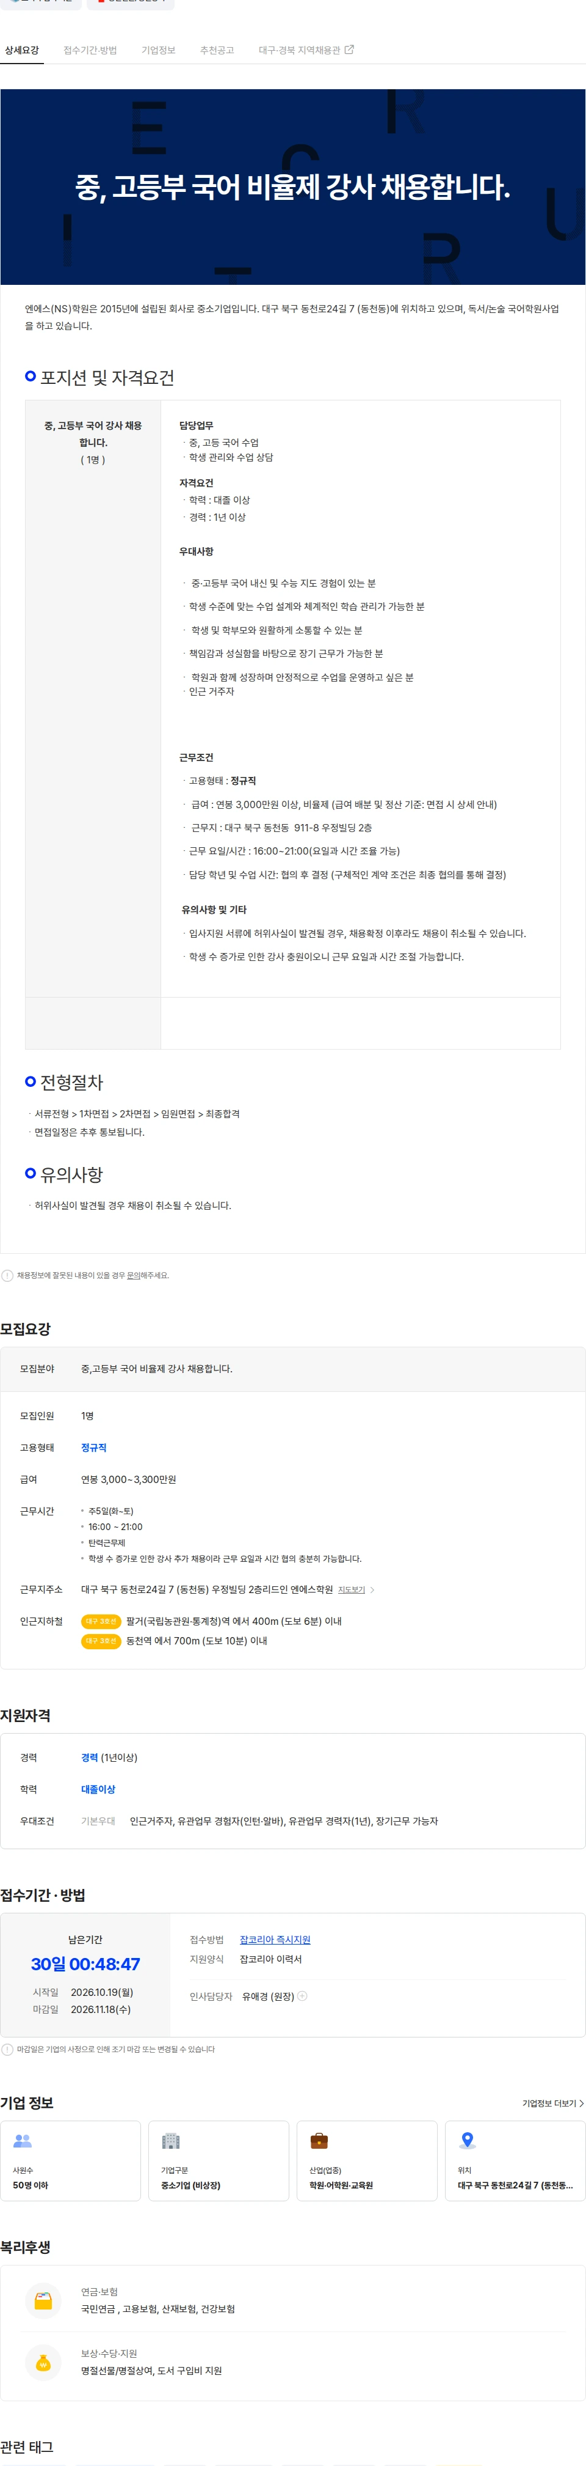Click the info icon beside 마감일 notice
The height and width of the screenshot is (2466, 586).
click(x=8, y=2050)
